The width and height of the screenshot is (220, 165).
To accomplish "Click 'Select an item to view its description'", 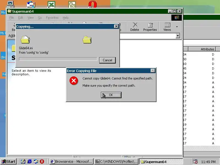I will click(x=31, y=72).
